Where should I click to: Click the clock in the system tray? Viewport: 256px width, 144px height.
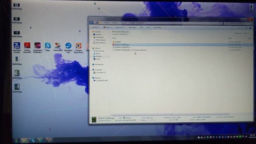click(x=252, y=136)
